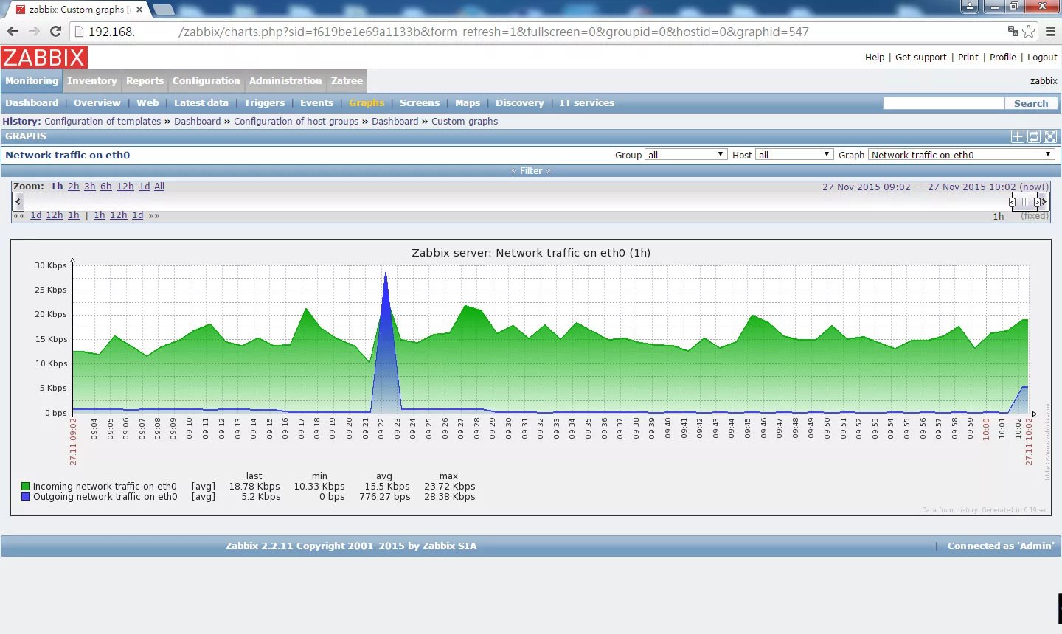Bookmark this page with the star icon
Viewport: 1062px width, 634px height.
coord(1029,32)
